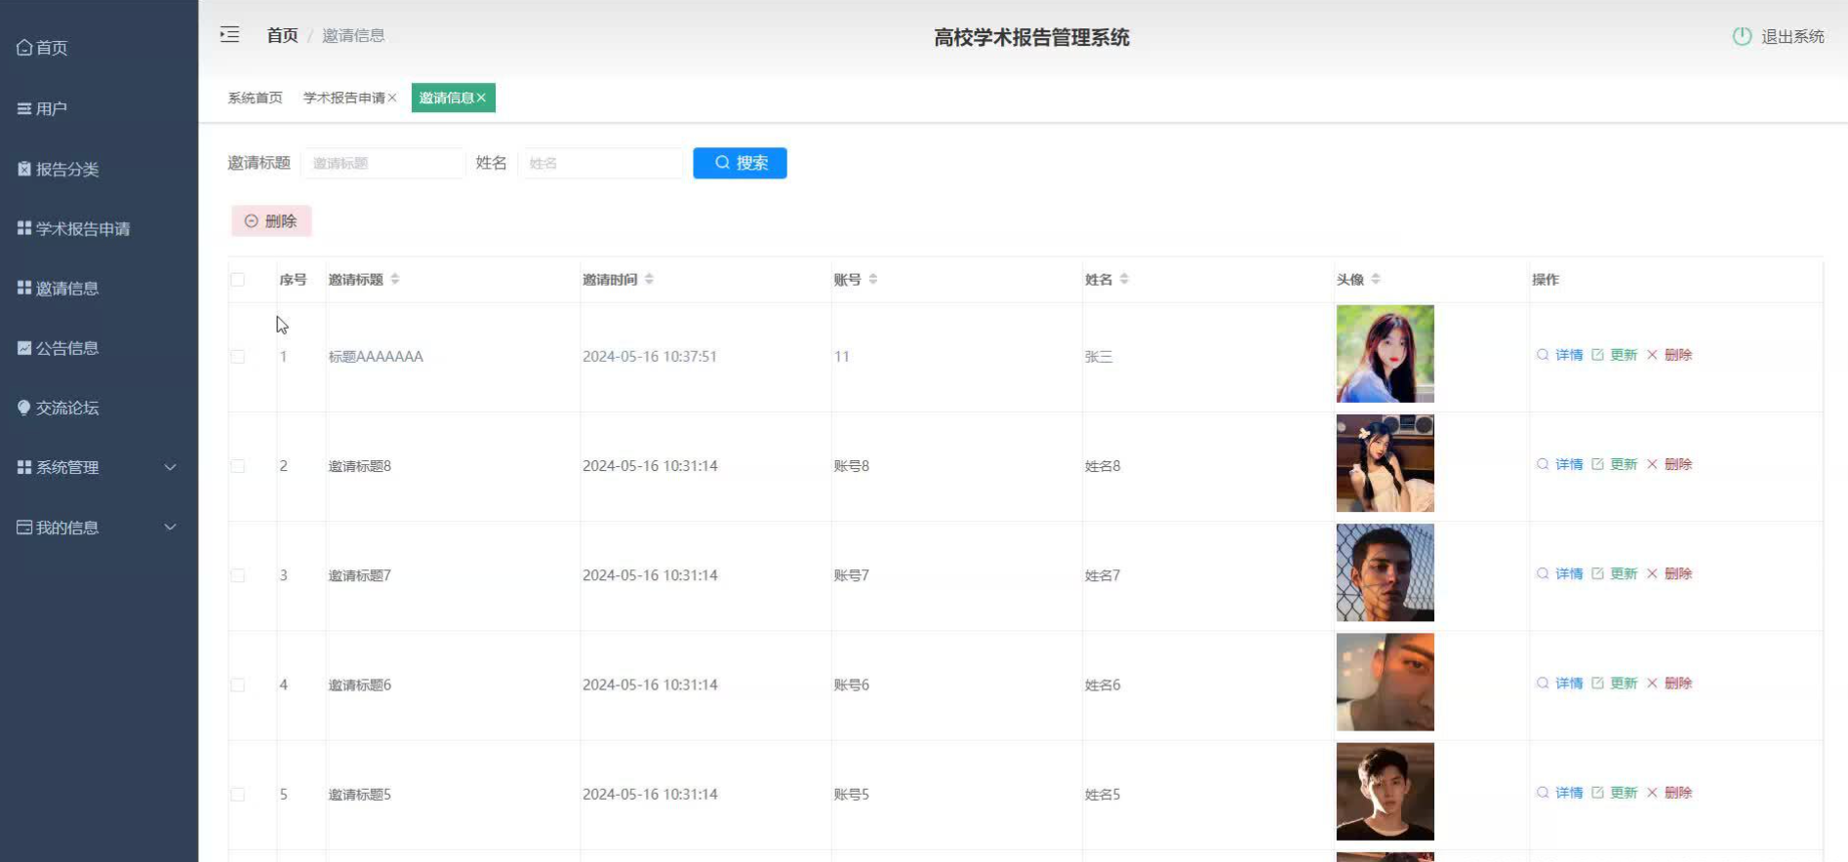Click the power icon for logout
Screen dimensions: 1848x862
[1742, 36]
